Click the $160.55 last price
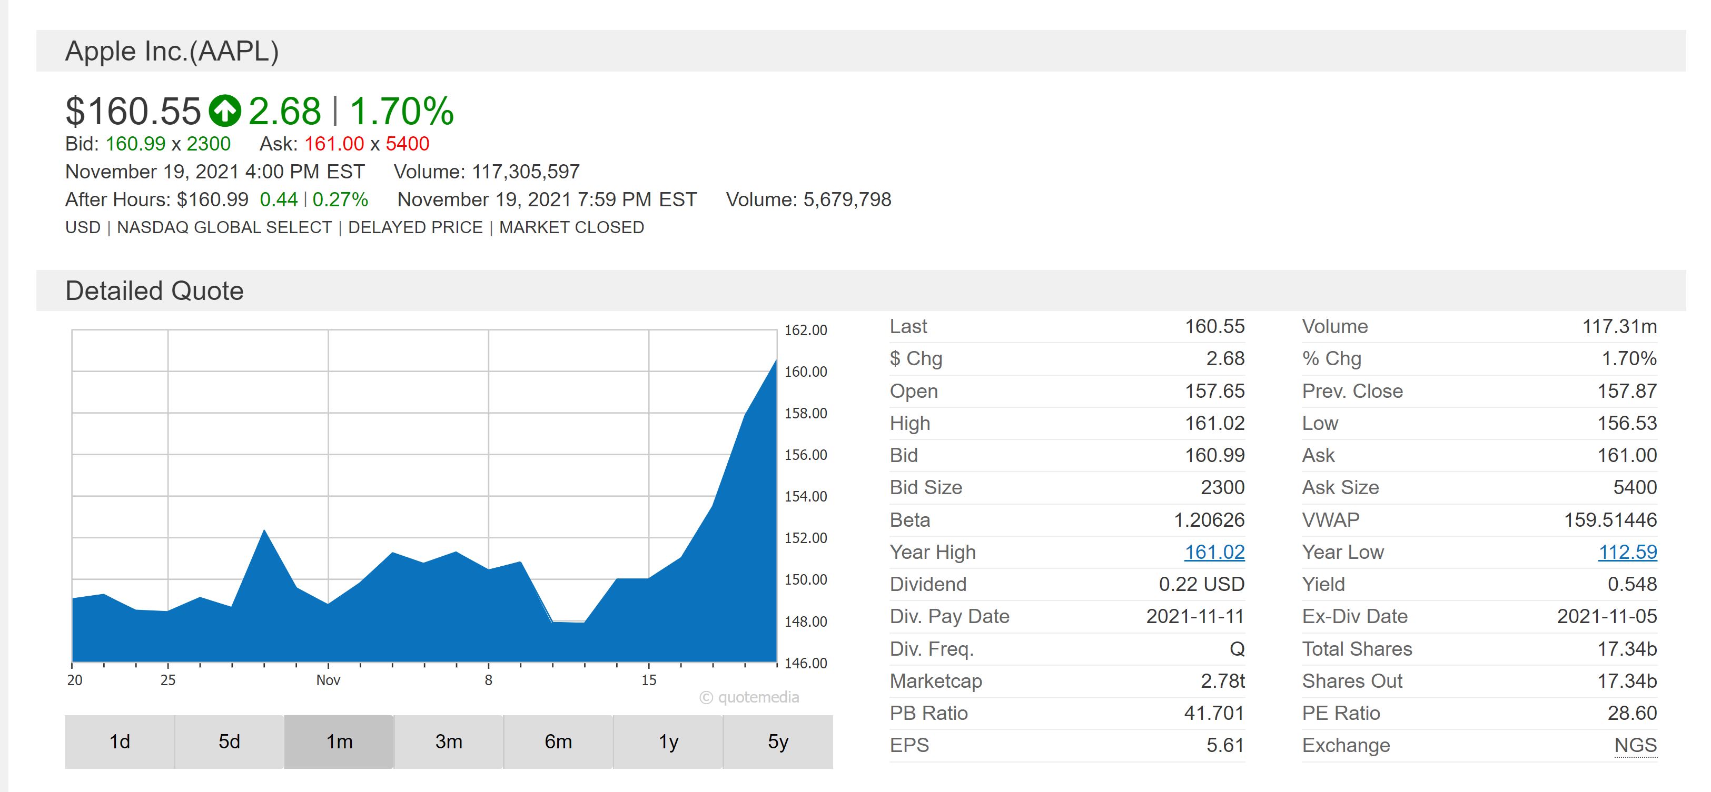The image size is (1711, 792). point(133,111)
